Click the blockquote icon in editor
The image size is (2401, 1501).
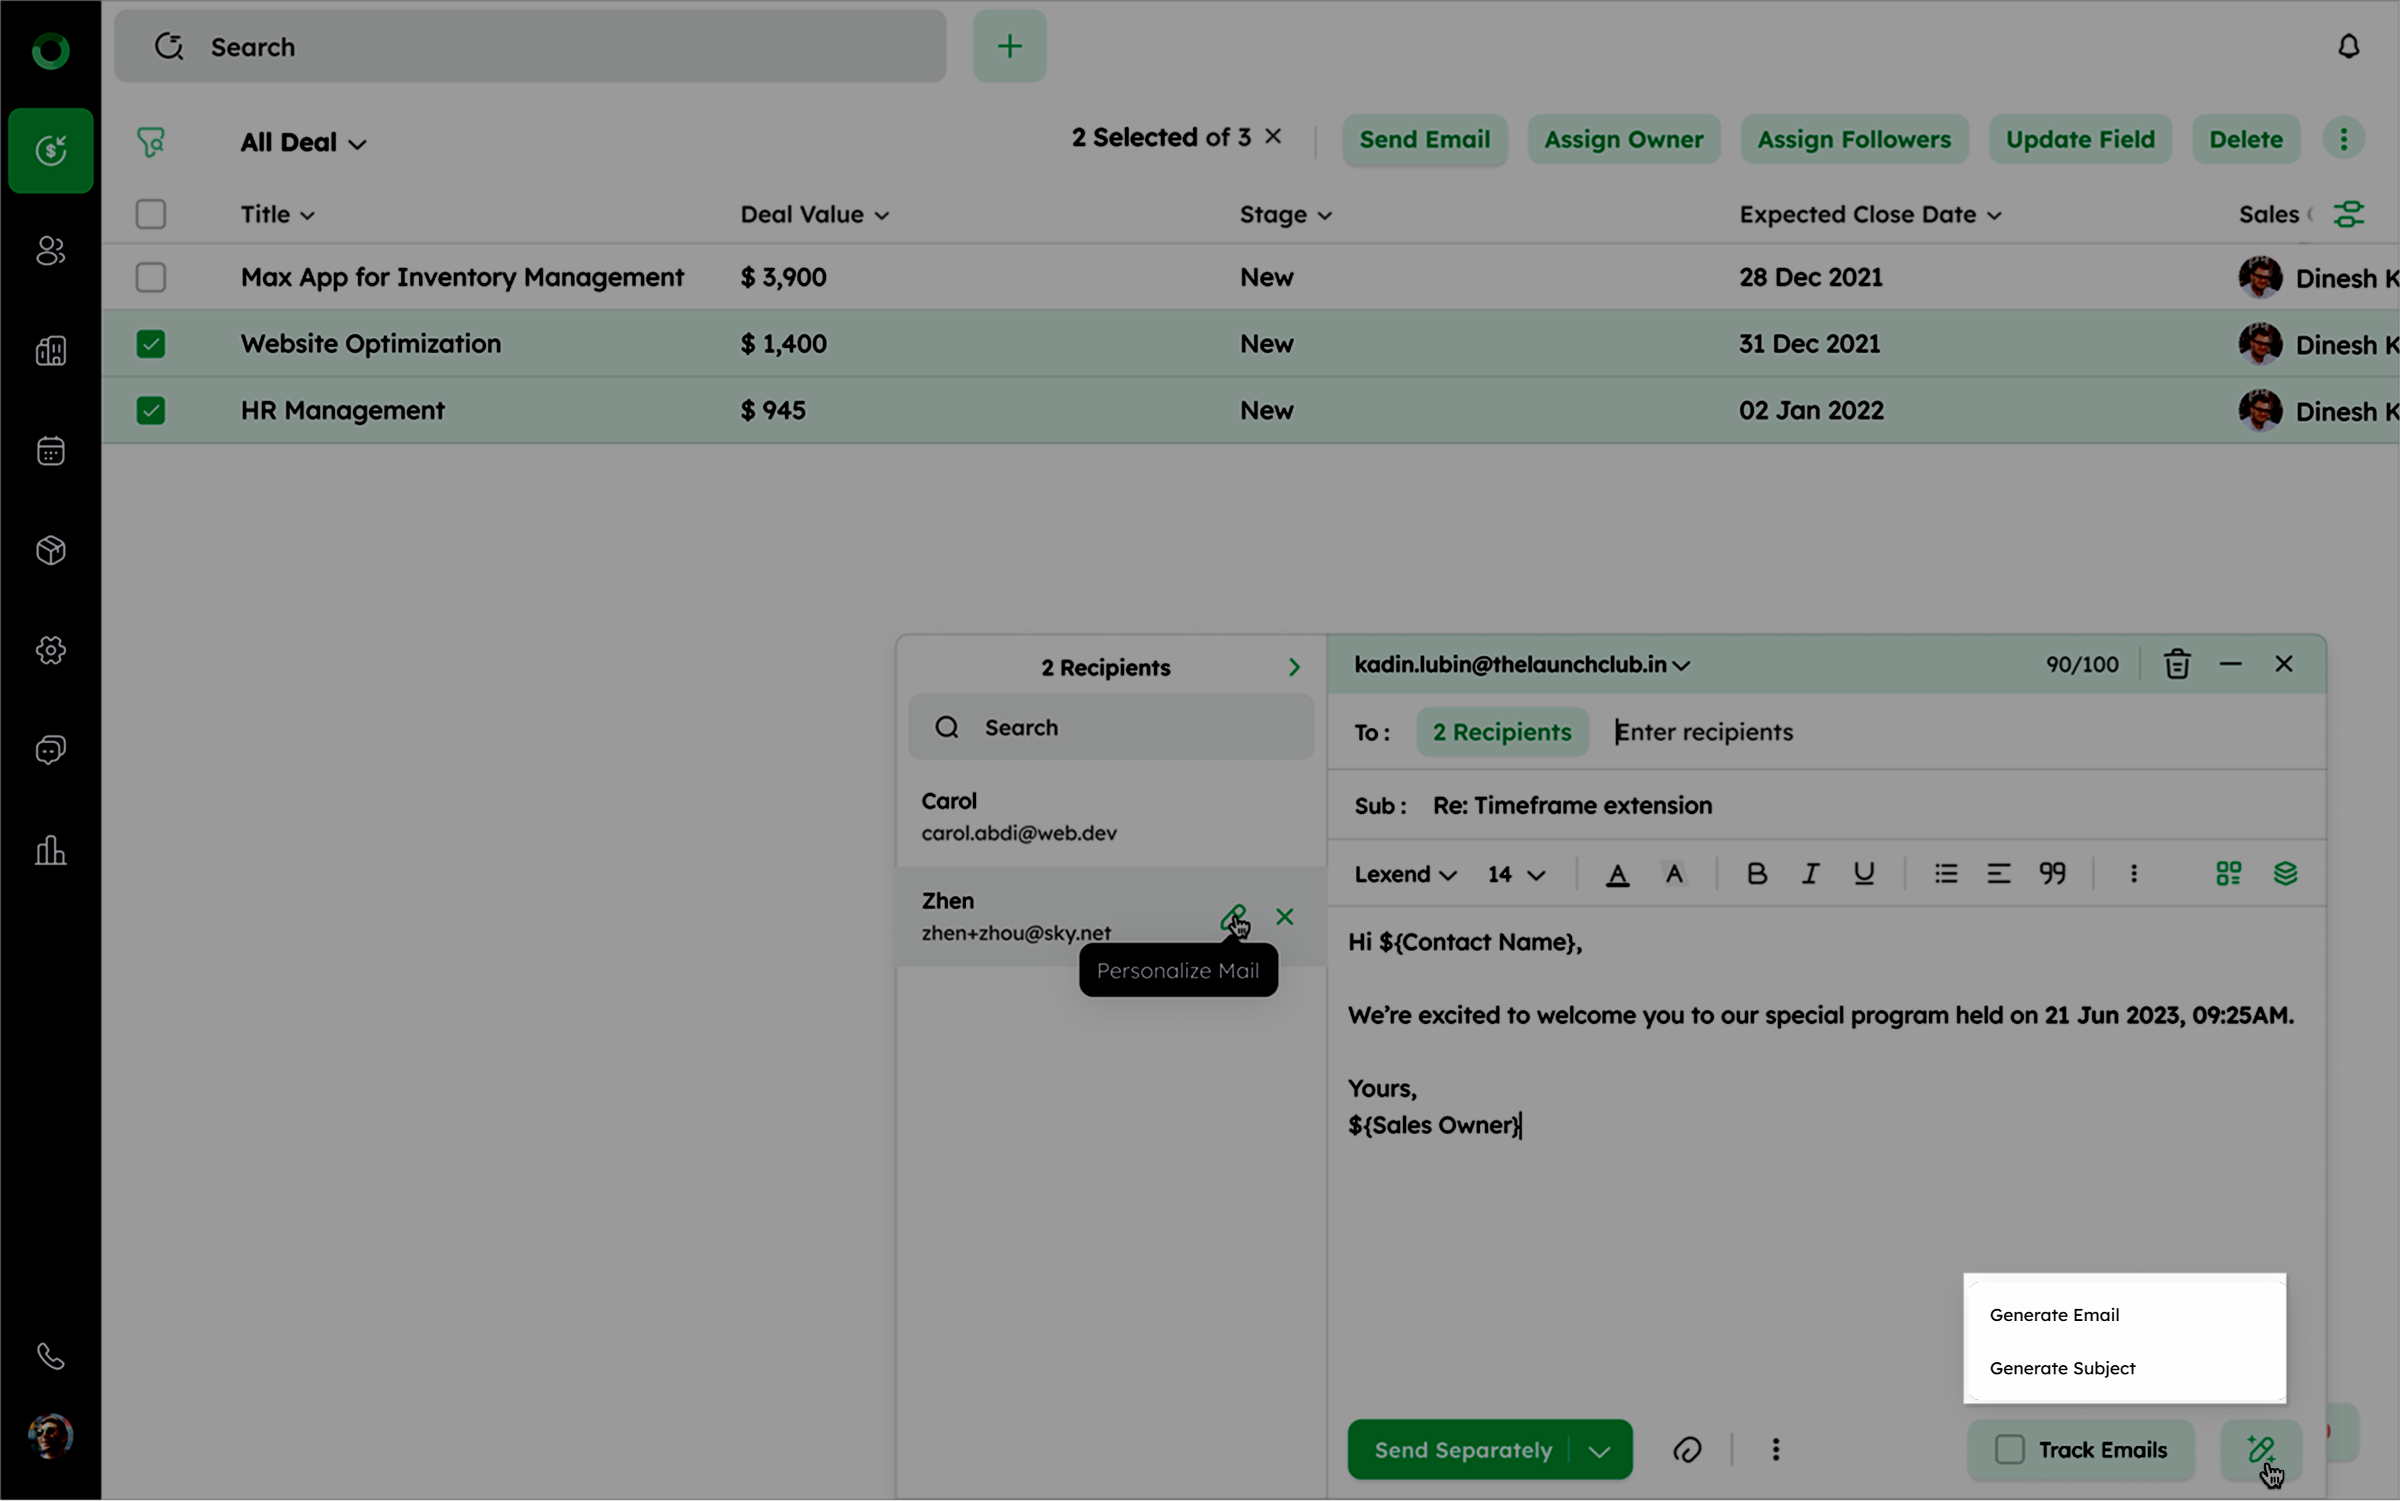tap(2052, 874)
